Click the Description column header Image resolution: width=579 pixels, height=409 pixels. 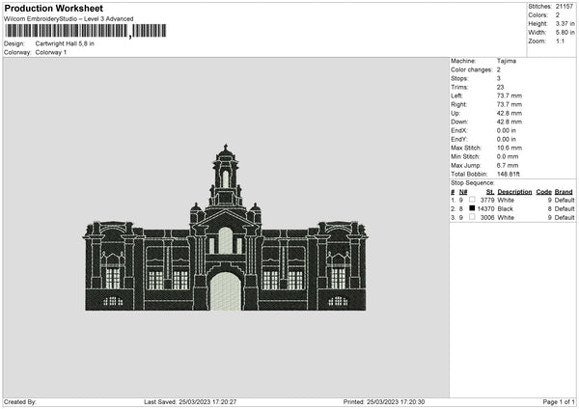click(514, 191)
